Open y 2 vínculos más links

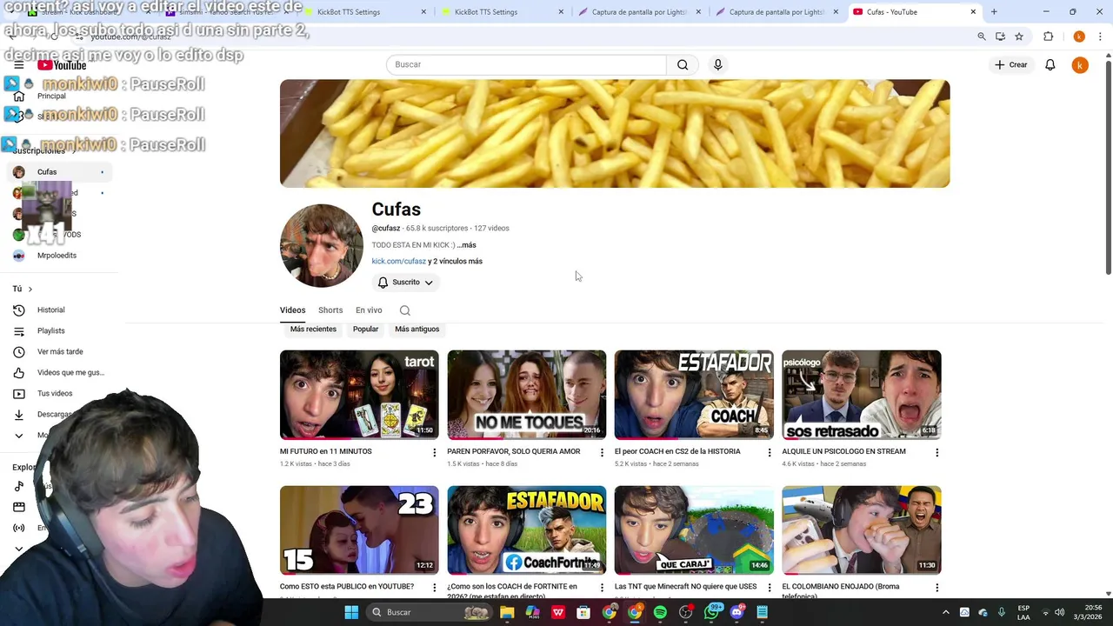coord(455,261)
